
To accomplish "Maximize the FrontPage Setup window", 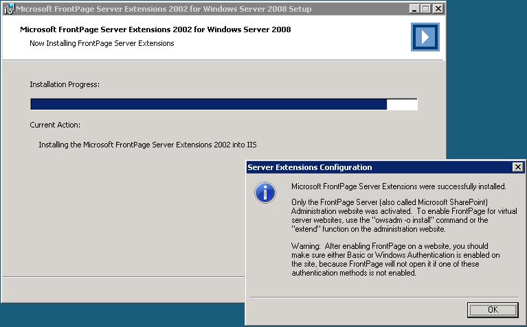I will click(426, 9).
